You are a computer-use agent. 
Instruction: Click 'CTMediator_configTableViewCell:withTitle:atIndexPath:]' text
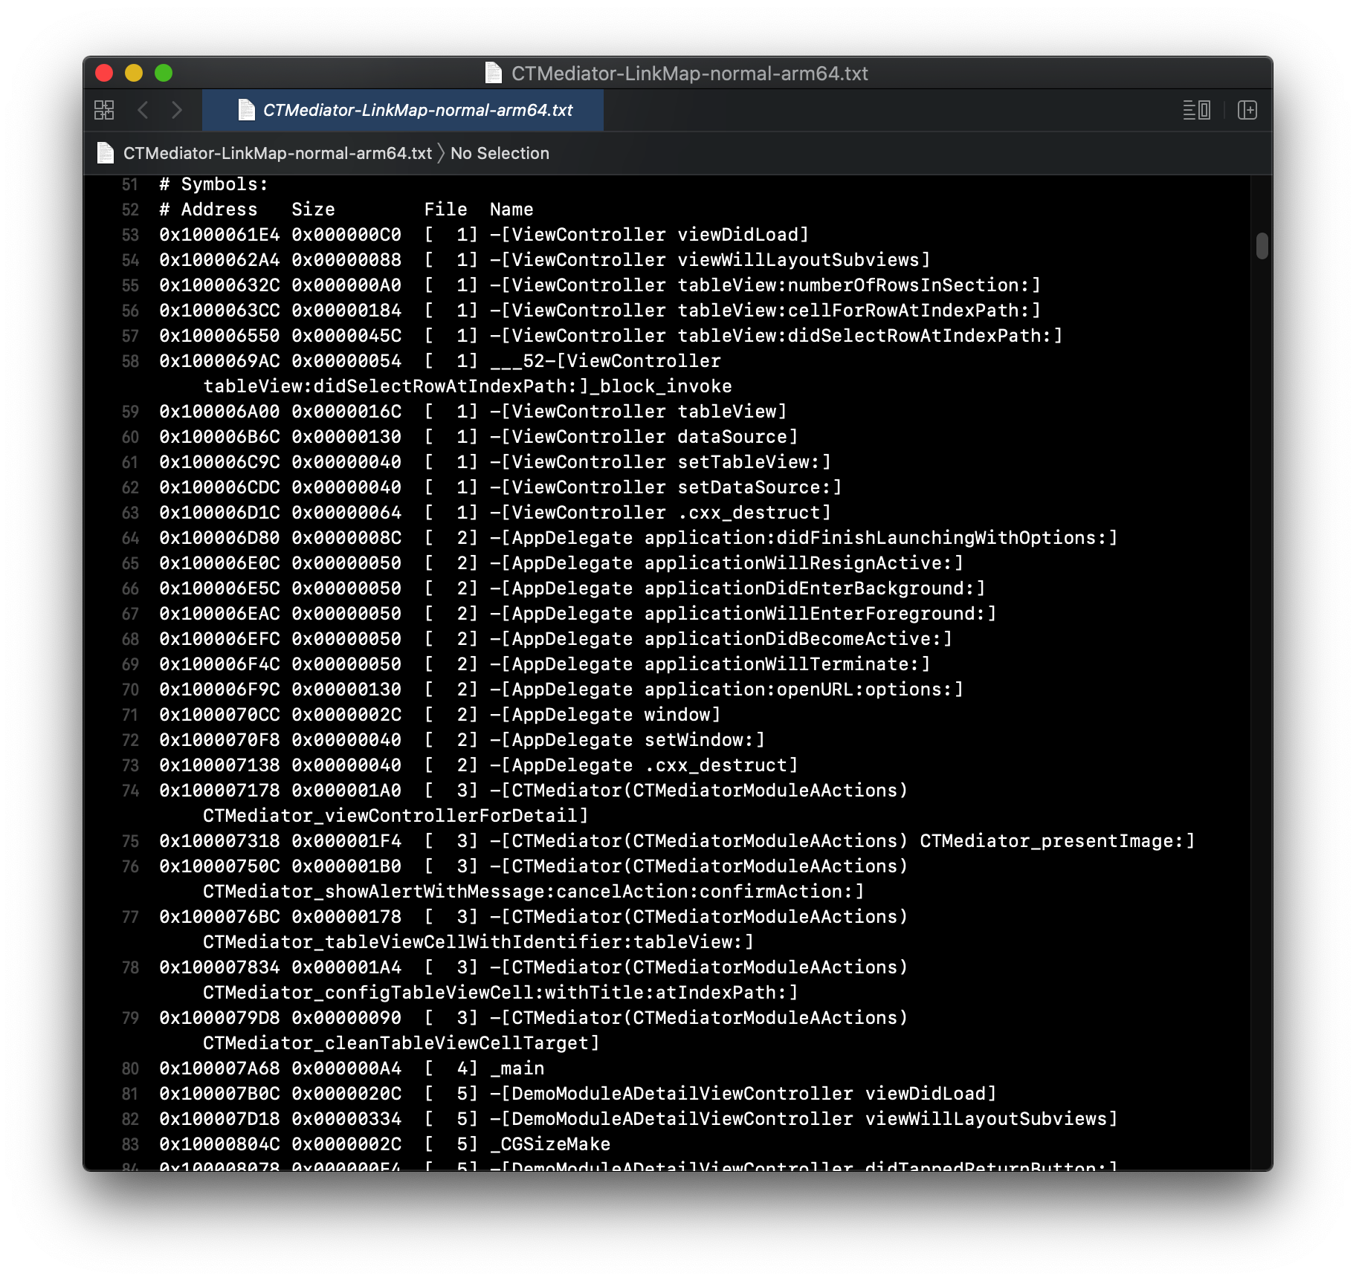[x=500, y=993]
